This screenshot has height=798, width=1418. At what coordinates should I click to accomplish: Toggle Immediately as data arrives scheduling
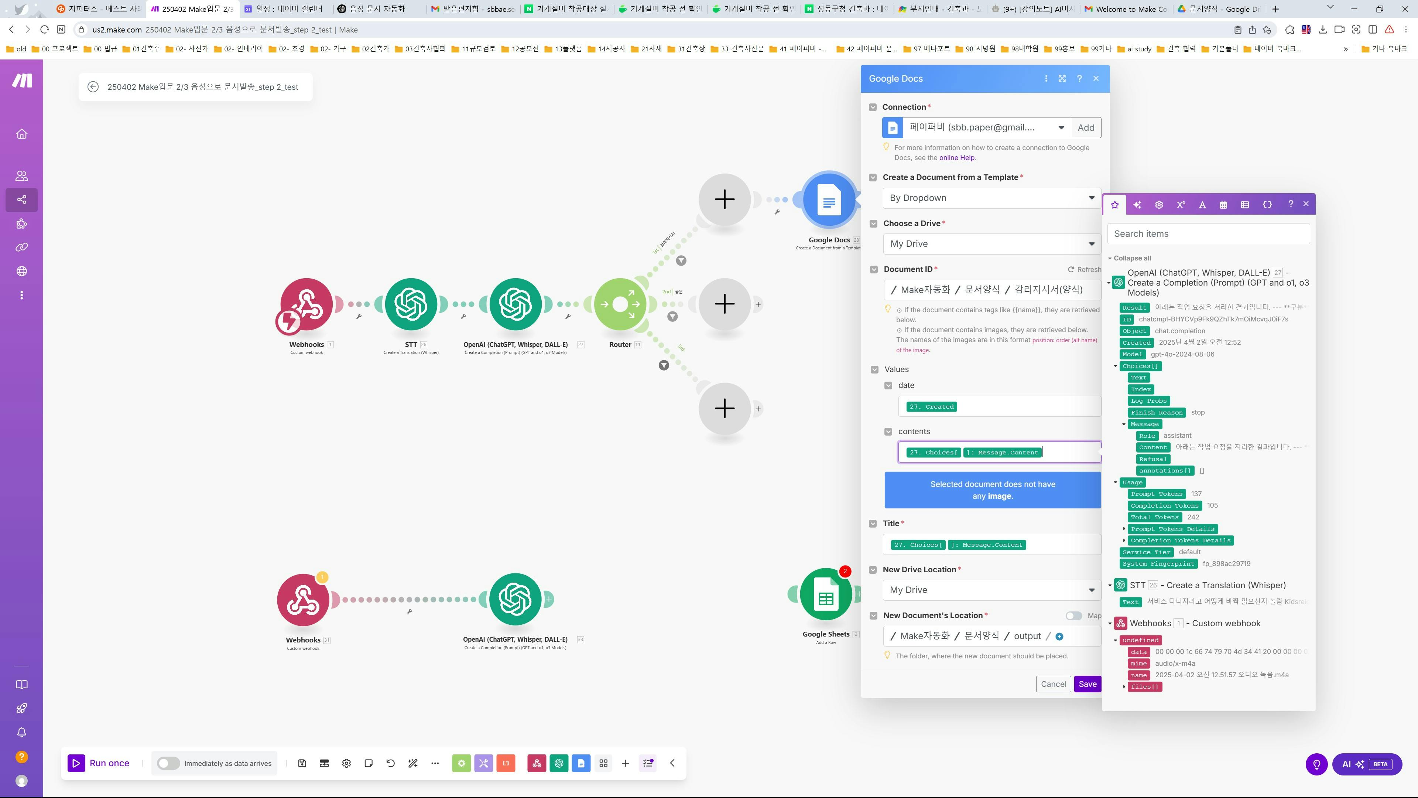[168, 763]
